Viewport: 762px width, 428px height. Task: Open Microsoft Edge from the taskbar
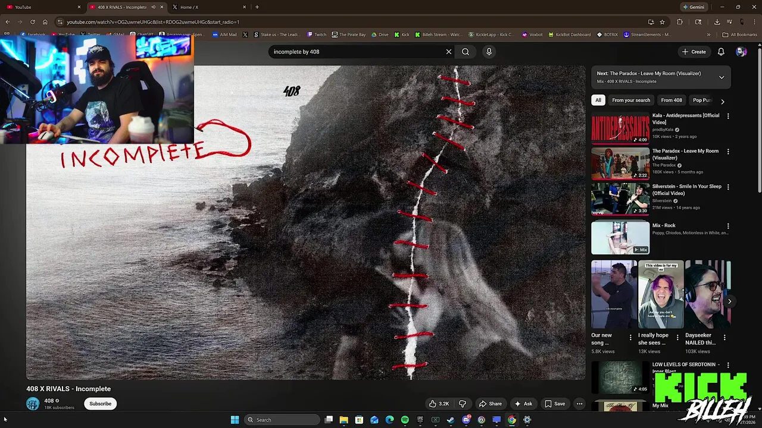[389, 420]
